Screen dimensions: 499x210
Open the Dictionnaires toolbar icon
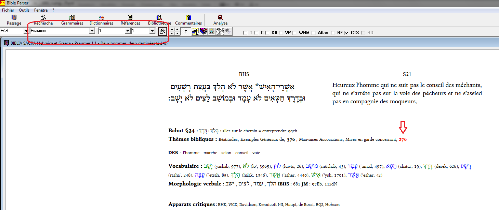pos(101,20)
